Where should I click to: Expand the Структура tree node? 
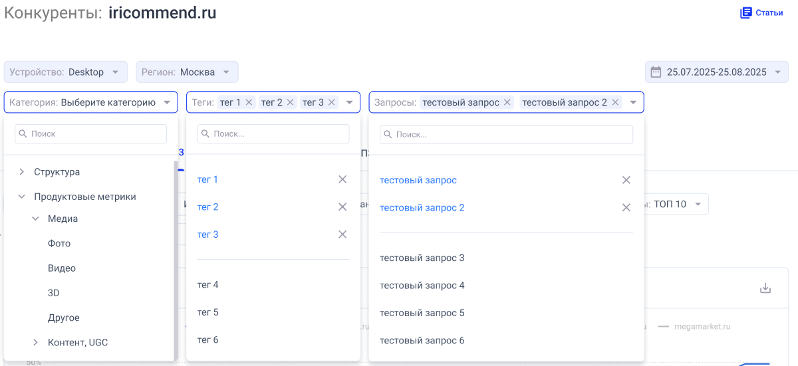pyautogui.click(x=21, y=172)
